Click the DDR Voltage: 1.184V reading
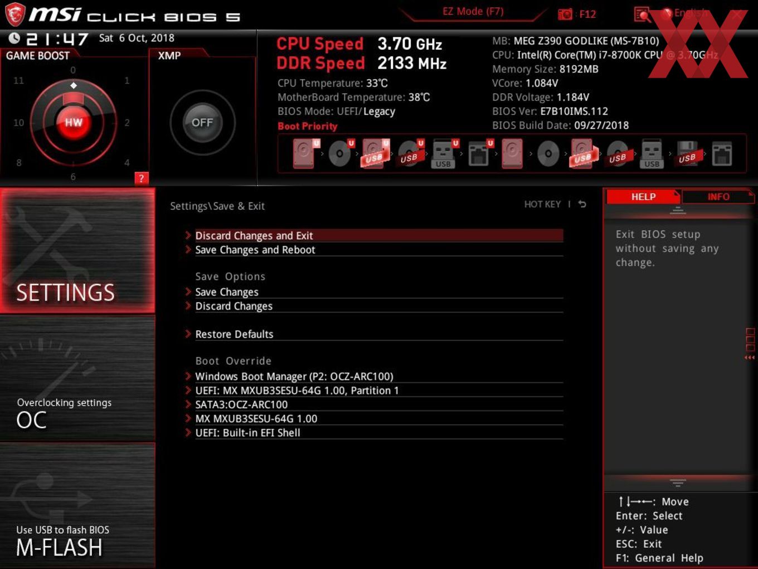Viewport: 758px width, 569px height. tap(541, 97)
